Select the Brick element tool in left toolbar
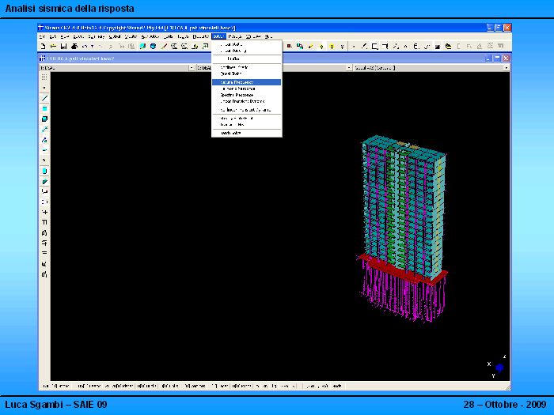The image size is (554, 415). [x=44, y=119]
